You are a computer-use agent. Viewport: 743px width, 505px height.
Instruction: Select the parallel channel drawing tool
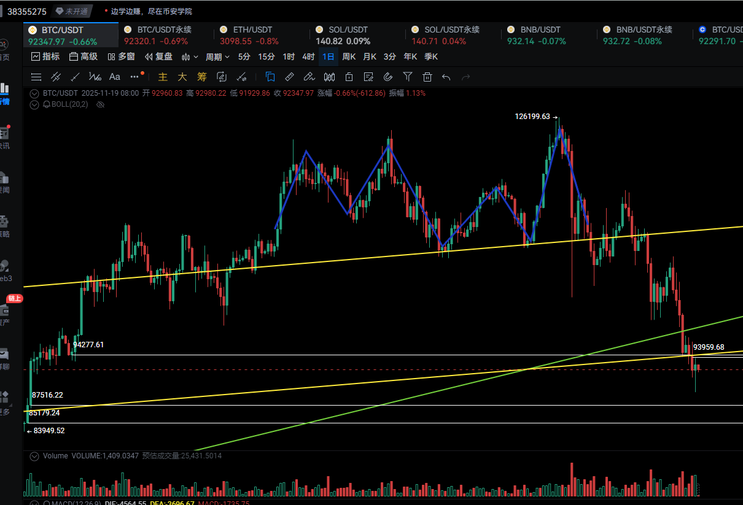click(56, 77)
